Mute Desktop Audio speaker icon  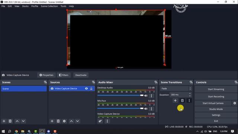coord(146,96)
